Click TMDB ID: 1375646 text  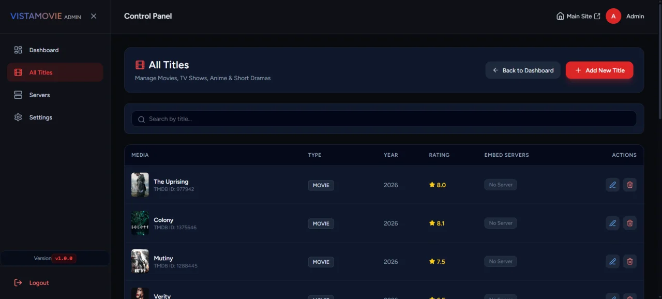point(175,228)
